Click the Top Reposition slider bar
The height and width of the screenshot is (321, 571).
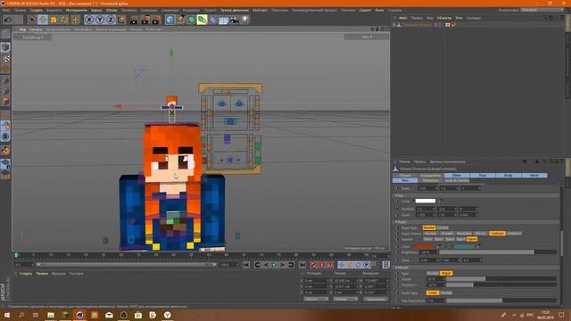coord(501,300)
